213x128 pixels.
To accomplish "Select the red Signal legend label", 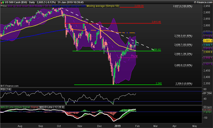I will click(x=34, y=107).
